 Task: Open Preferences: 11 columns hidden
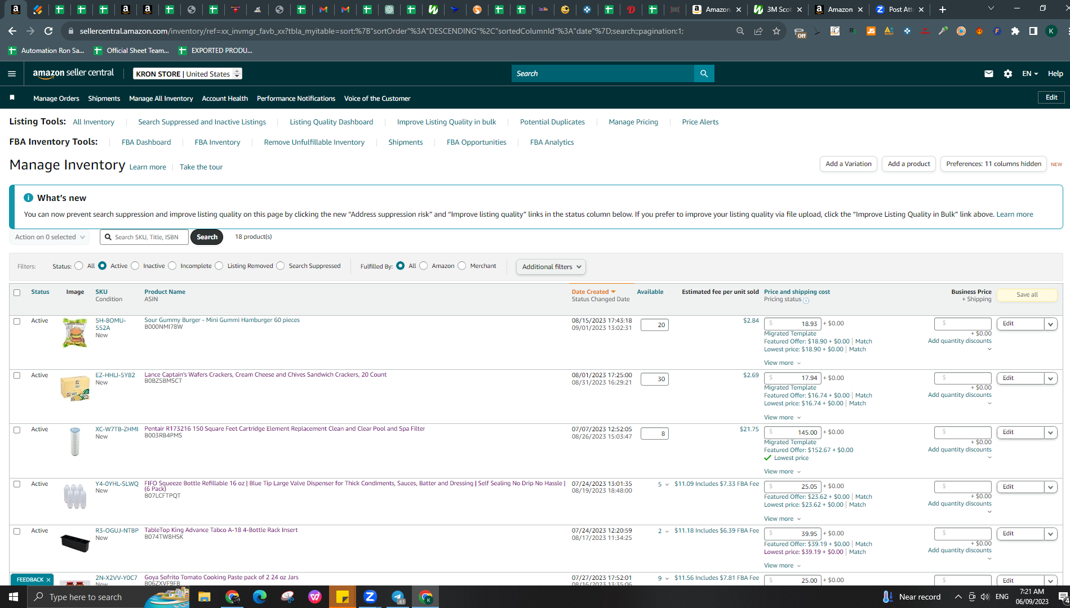[993, 164]
